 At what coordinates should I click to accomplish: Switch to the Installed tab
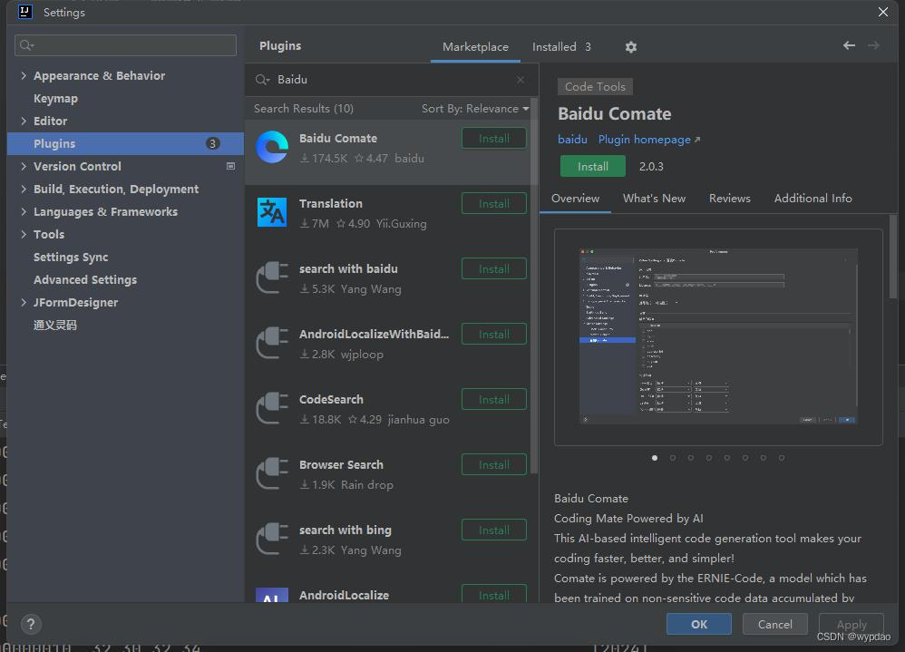[561, 47]
